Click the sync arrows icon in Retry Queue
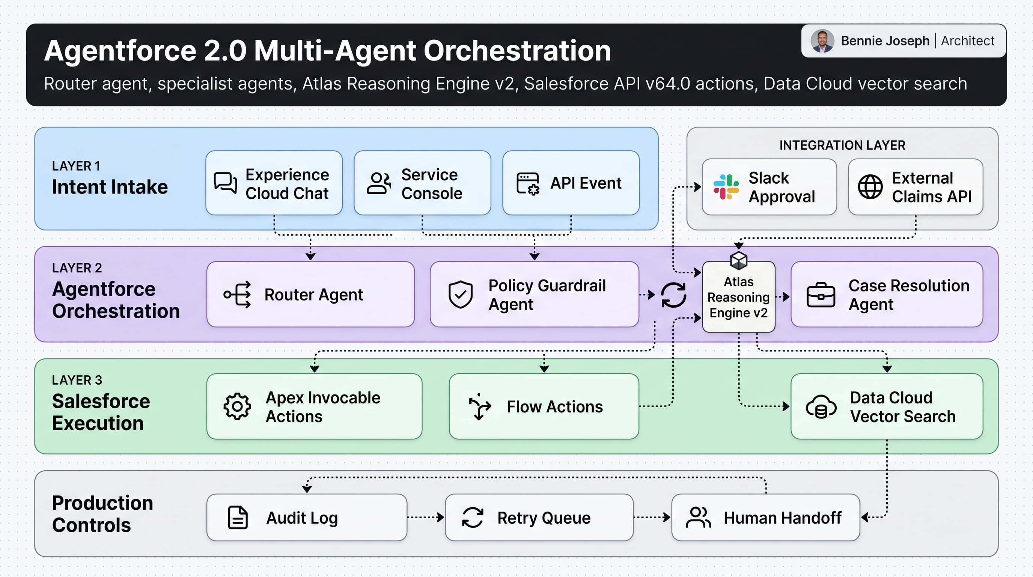Viewport: 1033px width, 577px height. 472,518
